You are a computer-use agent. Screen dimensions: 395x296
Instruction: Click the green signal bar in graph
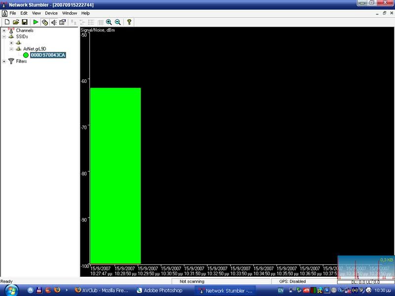(x=116, y=175)
